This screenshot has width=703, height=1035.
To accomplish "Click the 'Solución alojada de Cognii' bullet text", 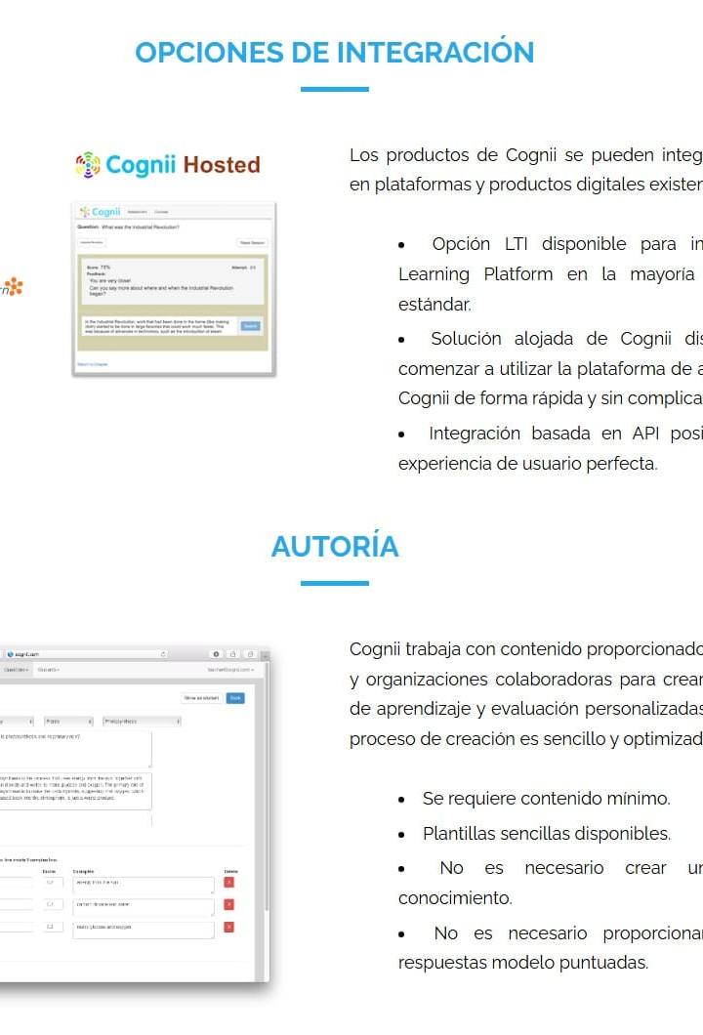I will point(552,339).
